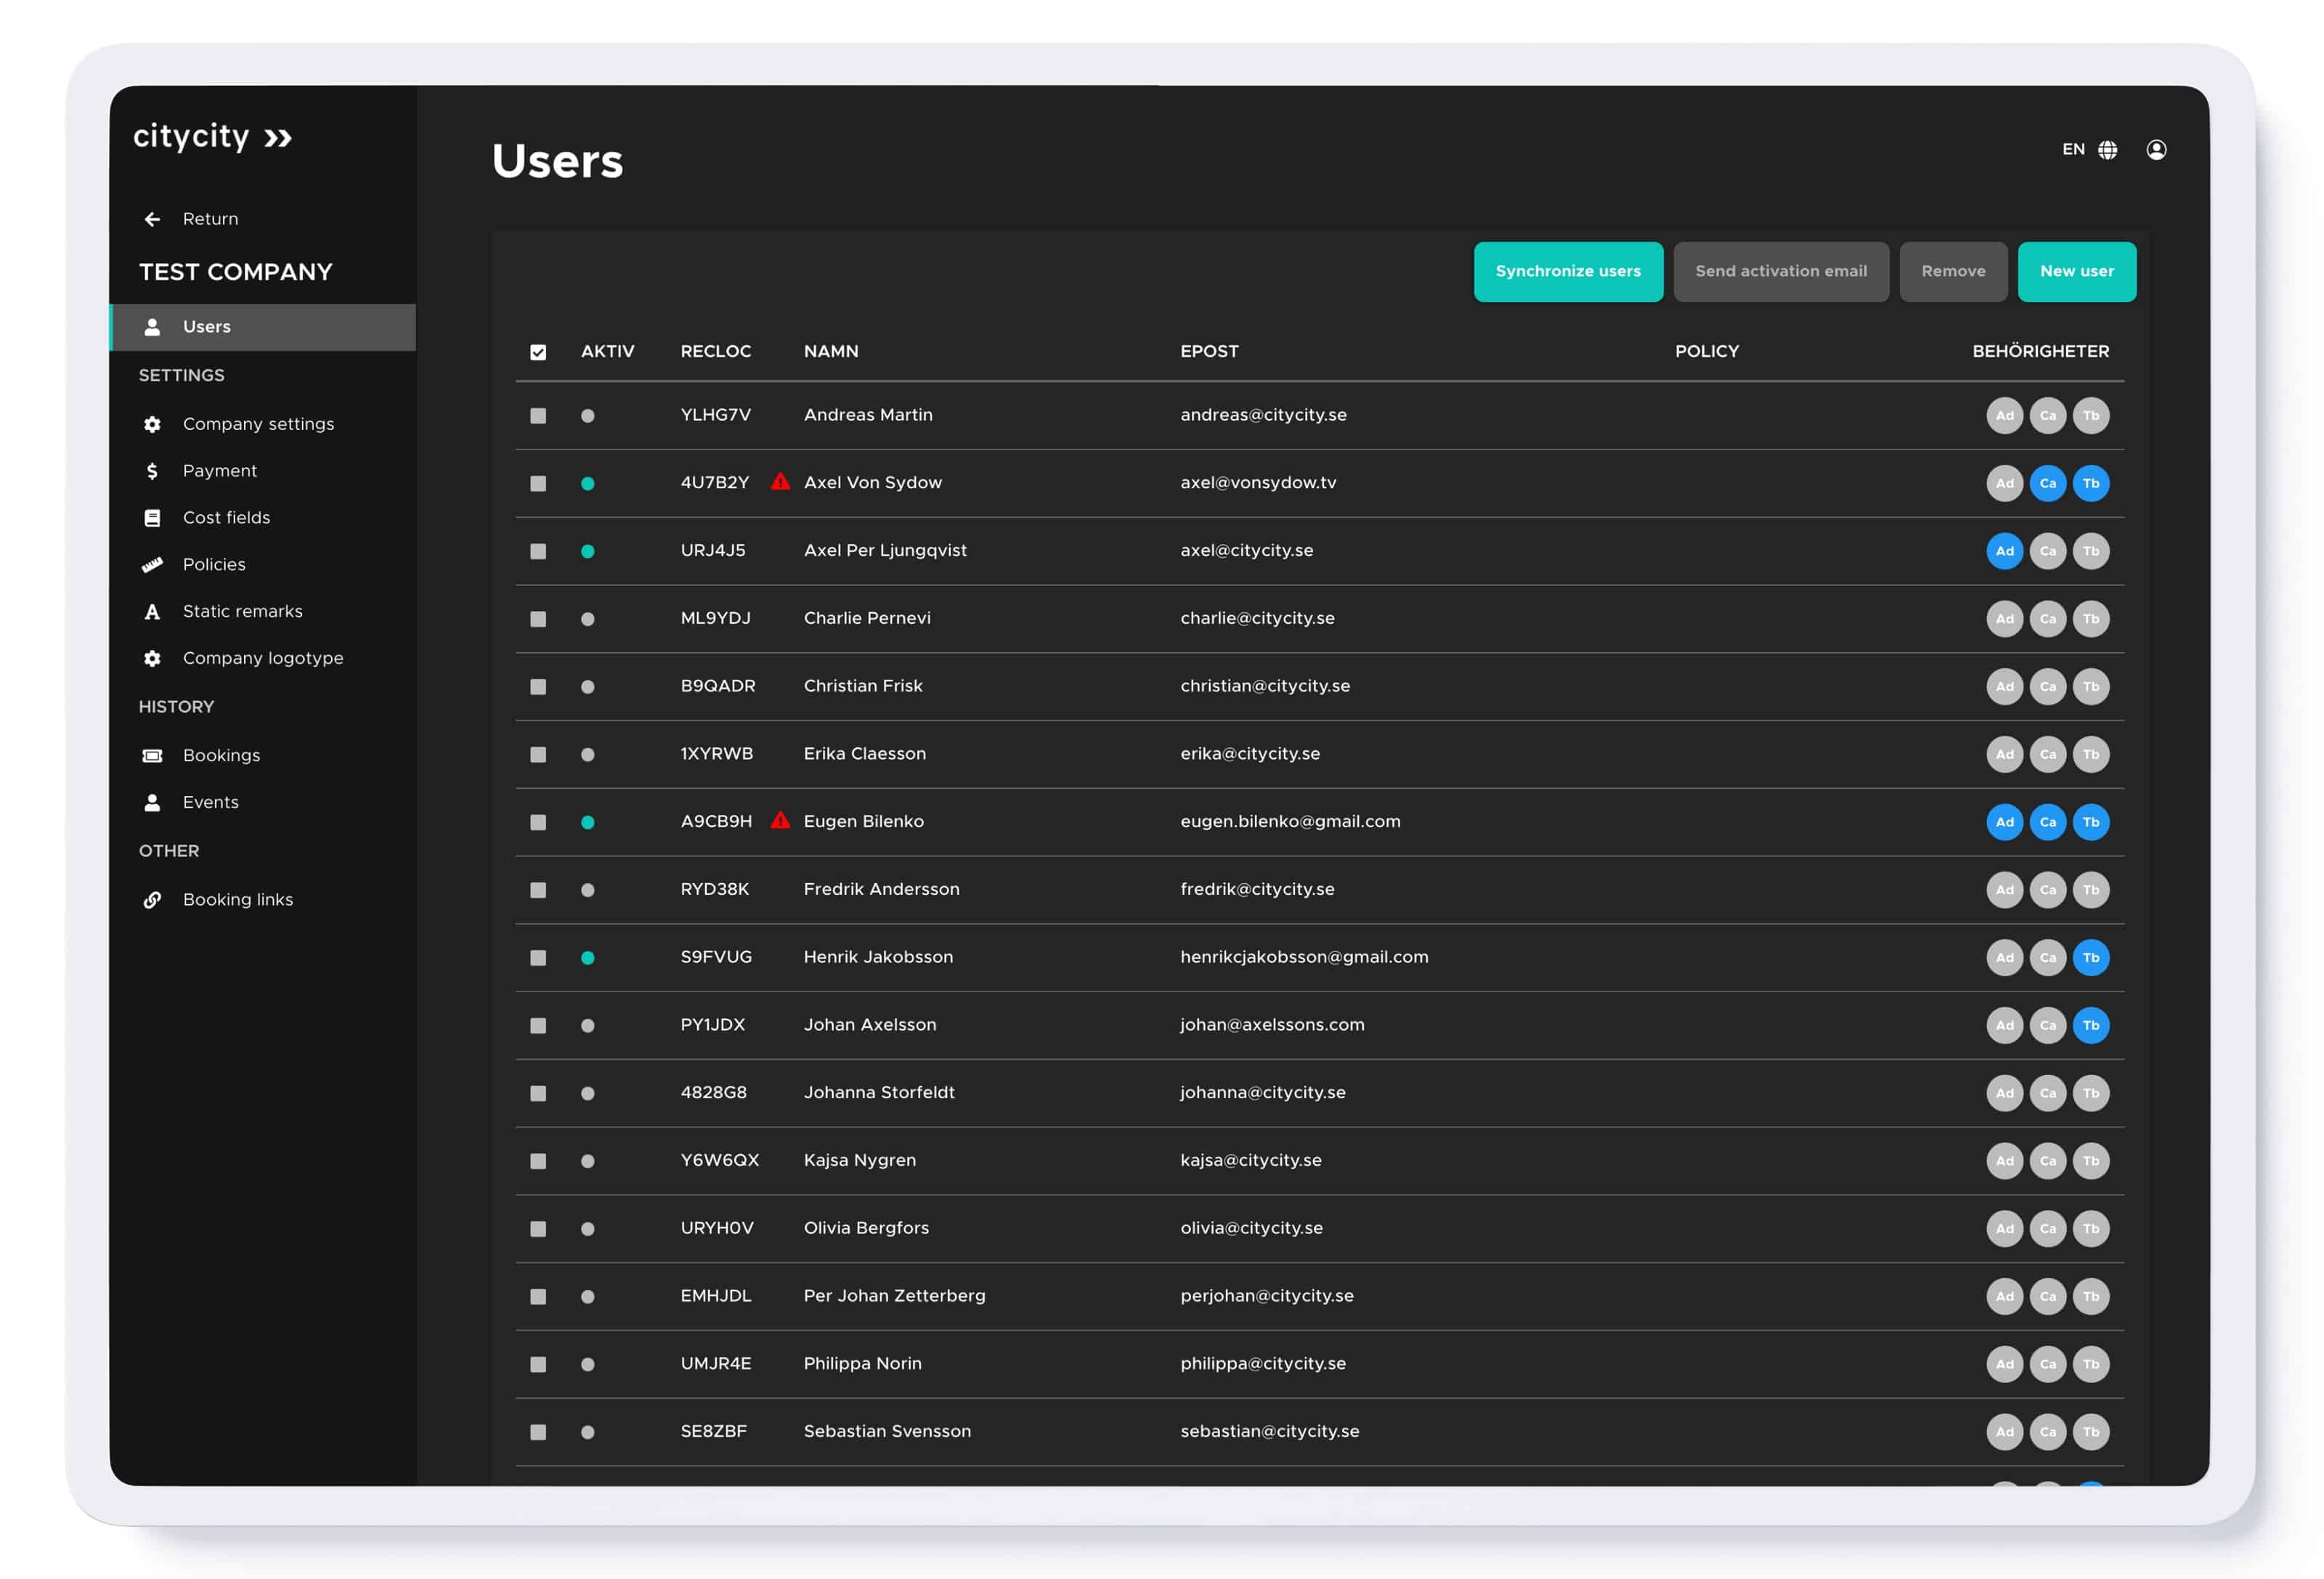
Task: Check the checkbox on Andreas Martin's row
Action: coord(538,414)
